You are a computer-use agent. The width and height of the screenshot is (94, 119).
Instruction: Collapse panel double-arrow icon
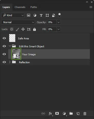(x=87, y=2)
